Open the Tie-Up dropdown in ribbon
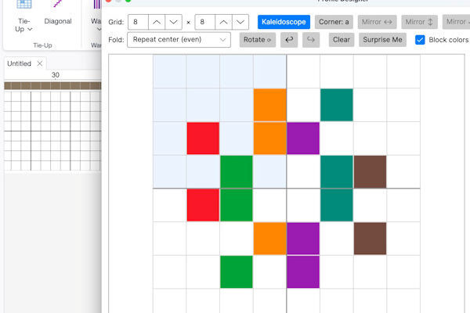The image size is (470, 313). point(23,25)
